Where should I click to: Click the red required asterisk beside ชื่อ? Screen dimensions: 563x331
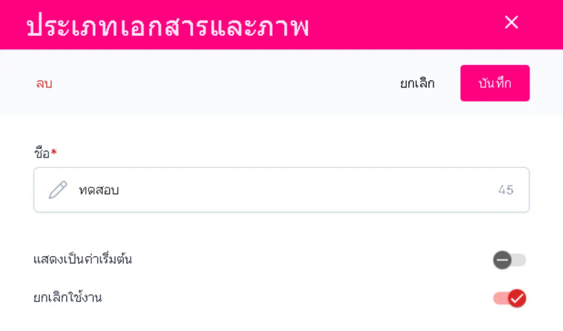54,152
